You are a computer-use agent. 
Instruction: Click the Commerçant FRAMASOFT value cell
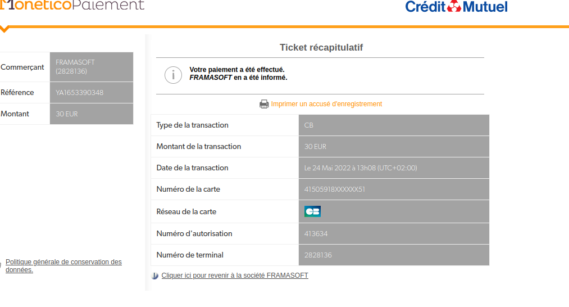(75, 67)
